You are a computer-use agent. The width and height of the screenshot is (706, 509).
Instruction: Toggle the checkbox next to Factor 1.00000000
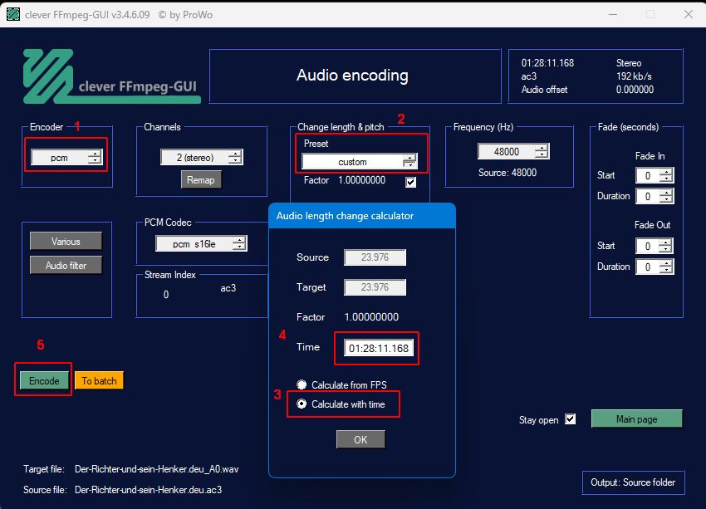click(410, 182)
